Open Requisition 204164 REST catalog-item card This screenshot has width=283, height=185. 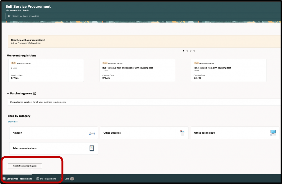tap(137, 70)
